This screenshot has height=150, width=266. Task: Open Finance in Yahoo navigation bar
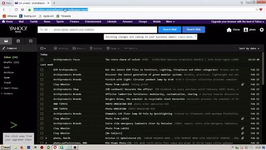[74, 22]
